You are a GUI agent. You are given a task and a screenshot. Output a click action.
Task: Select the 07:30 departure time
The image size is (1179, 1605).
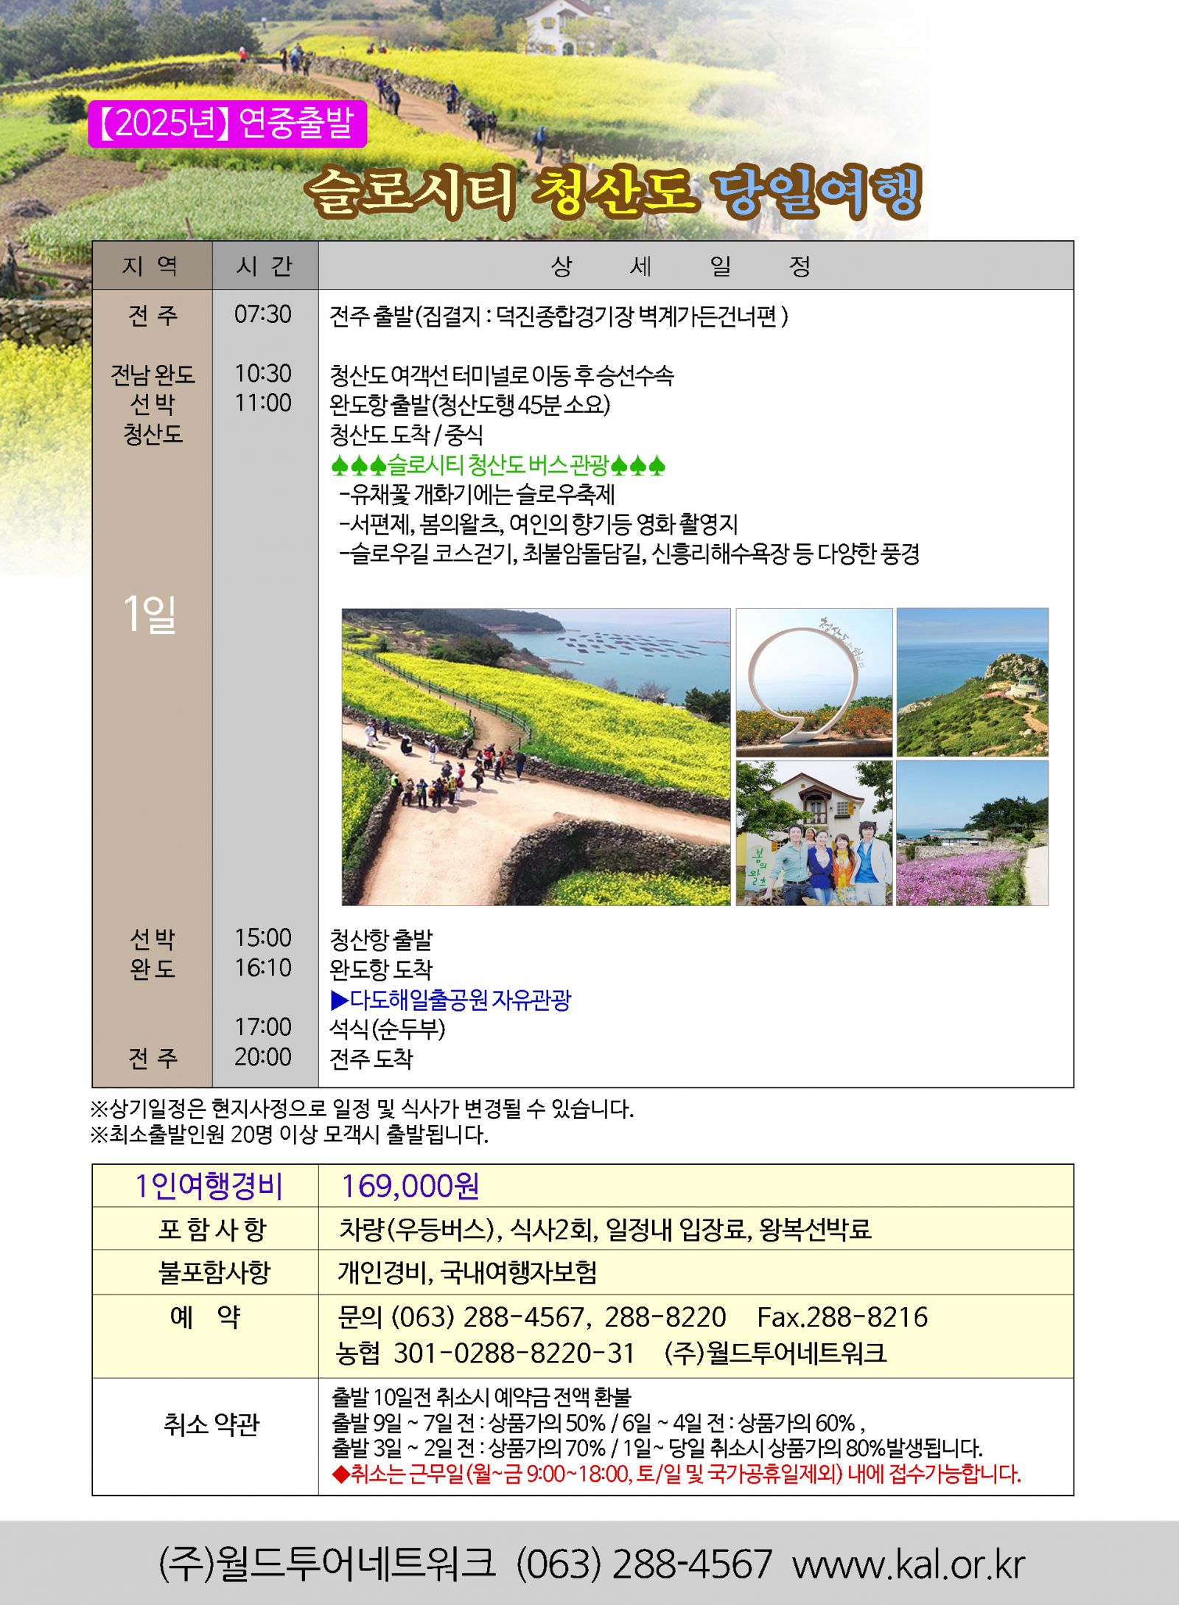tap(263, 315)
